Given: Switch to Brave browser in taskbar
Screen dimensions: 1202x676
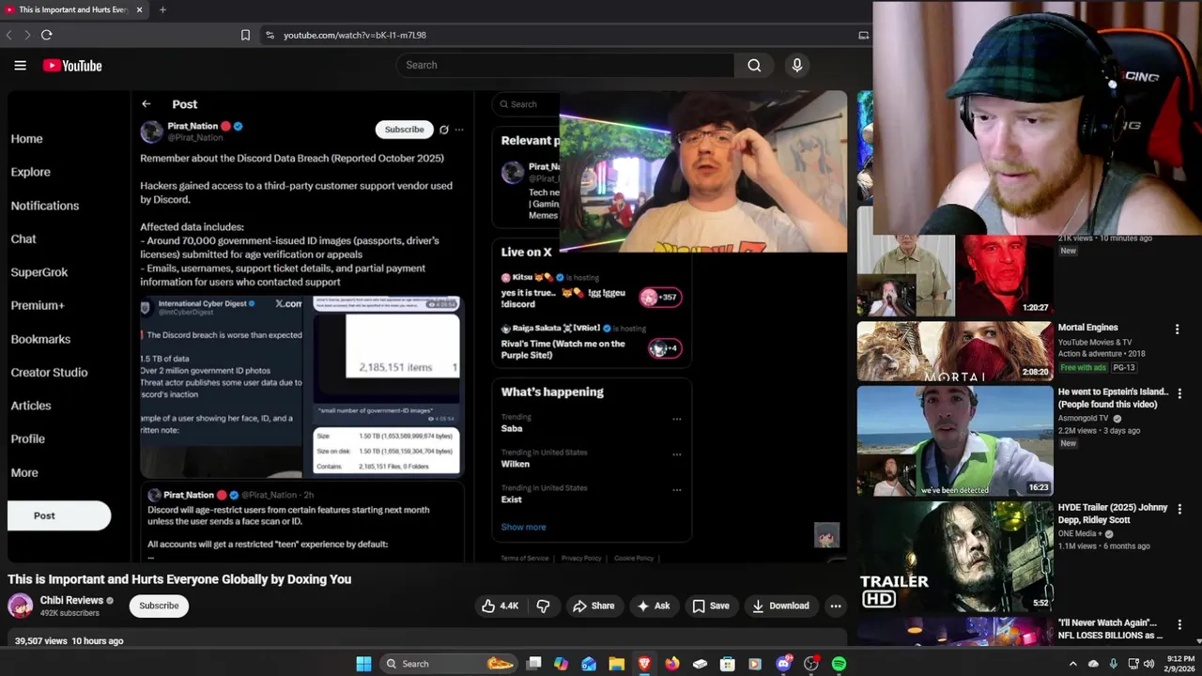Looking at the screenshot, I should click(x=644, y=664).
